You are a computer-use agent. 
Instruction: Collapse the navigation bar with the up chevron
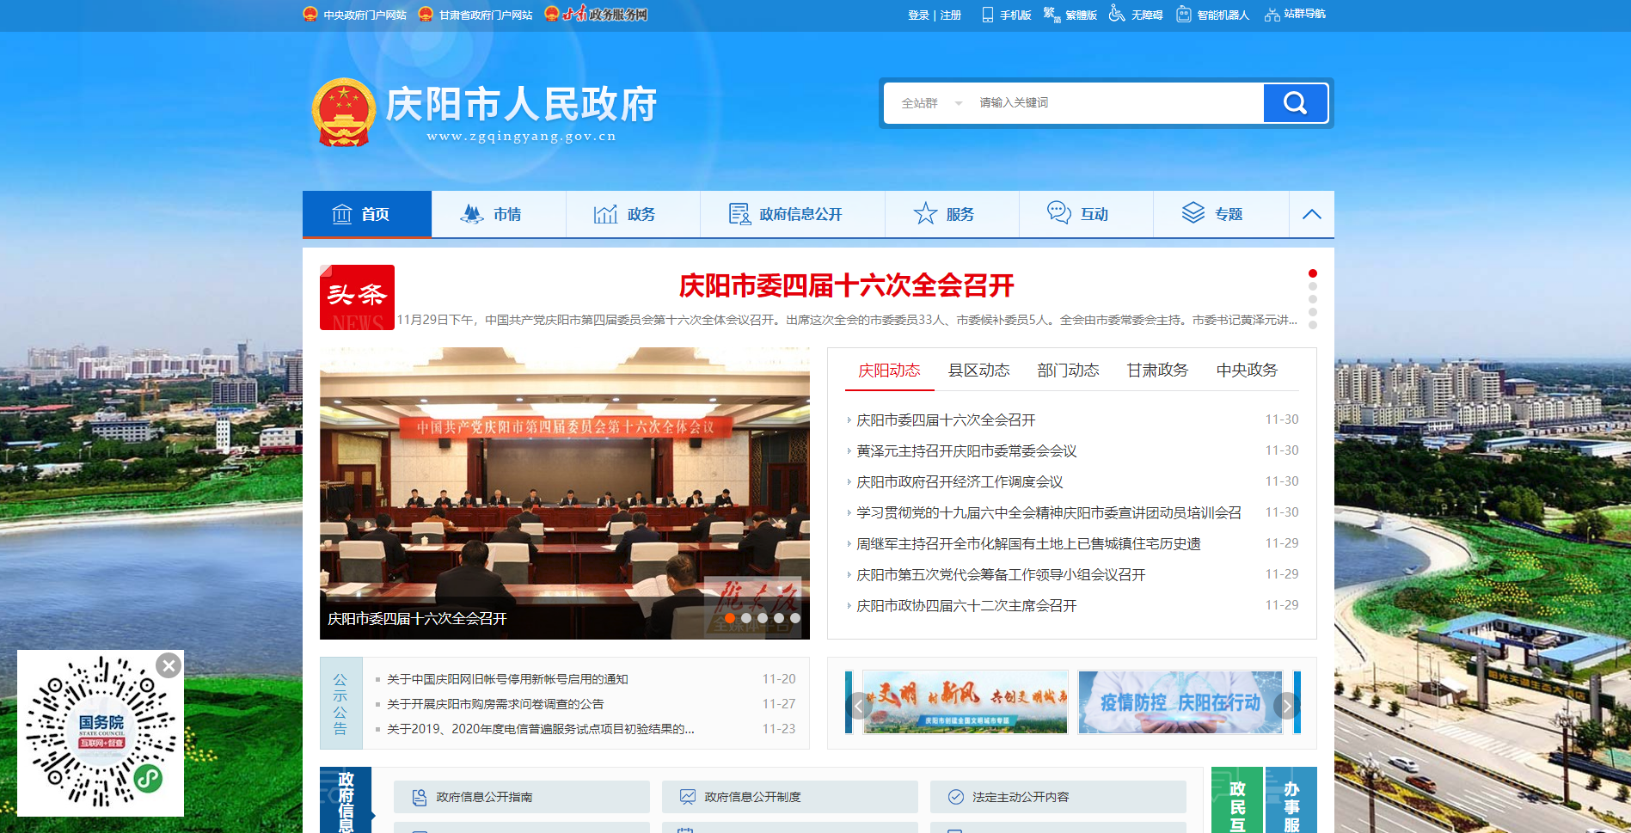click(x=1311, y=214)
